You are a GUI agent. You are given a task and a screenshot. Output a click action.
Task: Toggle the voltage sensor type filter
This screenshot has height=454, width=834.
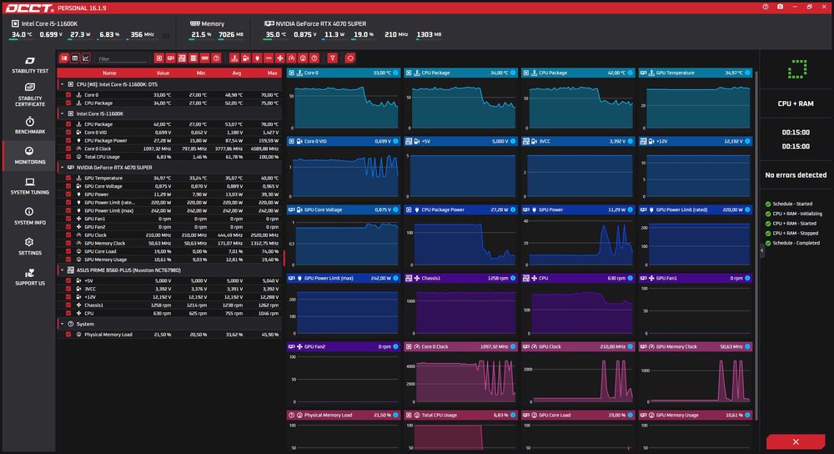pos(246,58)
